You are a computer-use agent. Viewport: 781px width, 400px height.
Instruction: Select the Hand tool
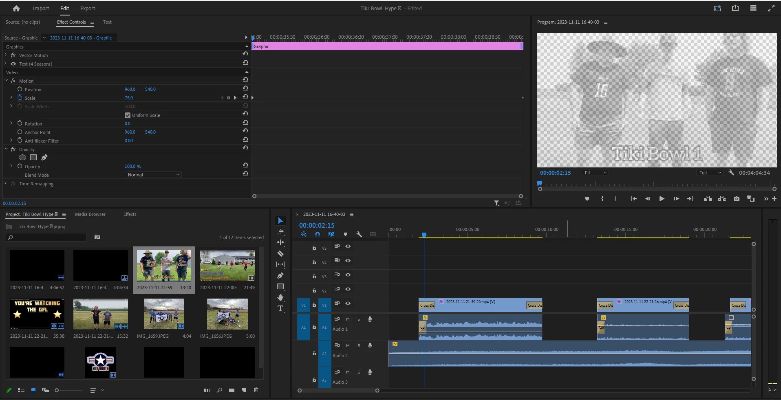280,297
